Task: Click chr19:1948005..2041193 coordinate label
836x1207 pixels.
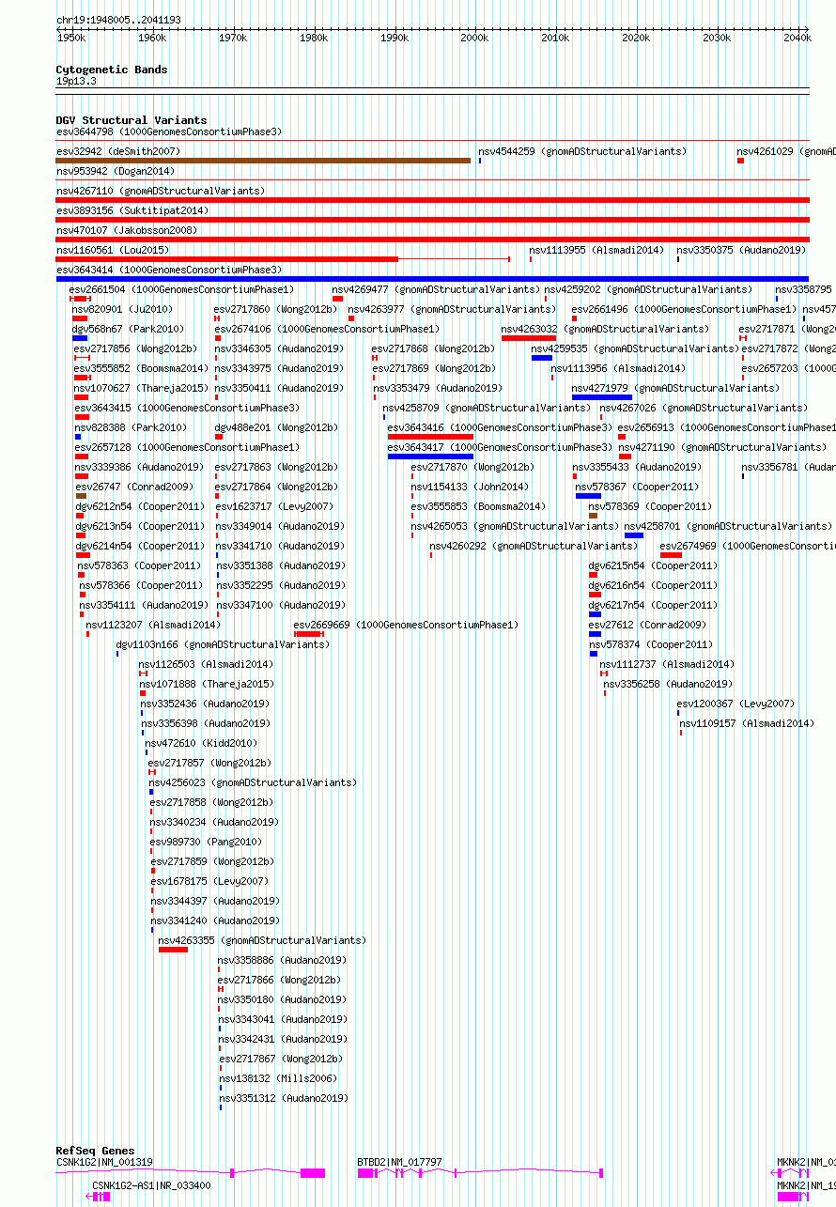Action: [118, 20]
